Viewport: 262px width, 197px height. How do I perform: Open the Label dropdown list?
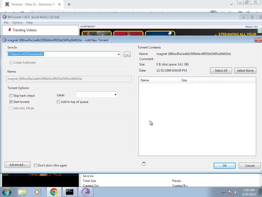pyautogui.click(x=115, y=95)
